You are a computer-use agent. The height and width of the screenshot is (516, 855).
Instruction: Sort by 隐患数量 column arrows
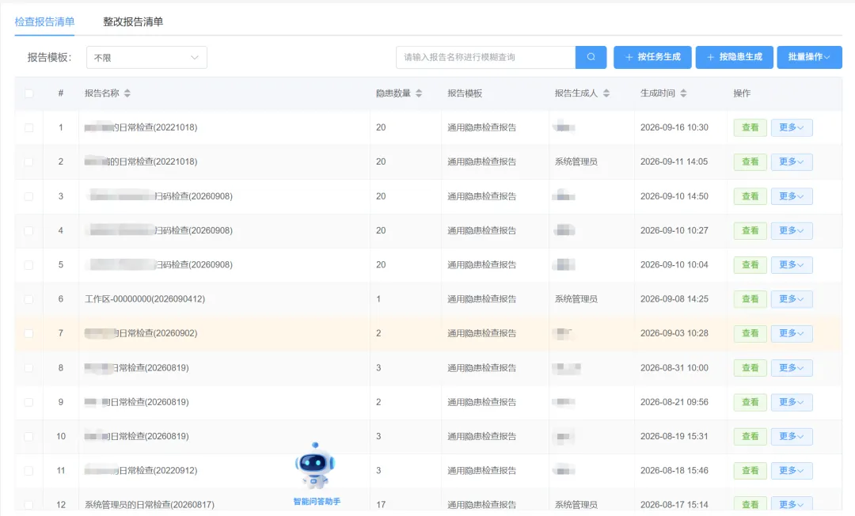(x=419, y=93)
